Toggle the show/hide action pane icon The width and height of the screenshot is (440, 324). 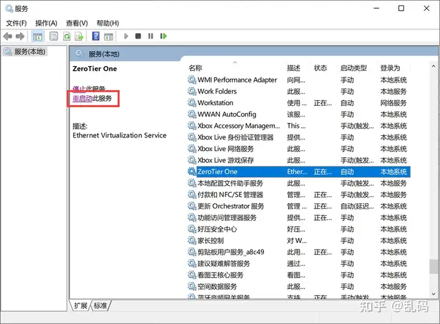[x=109, y=36]
